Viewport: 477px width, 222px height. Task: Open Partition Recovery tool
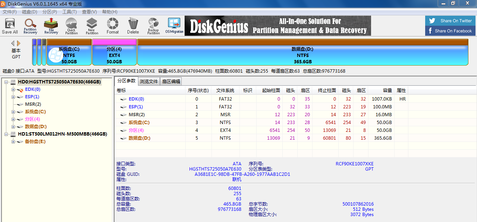30,26
